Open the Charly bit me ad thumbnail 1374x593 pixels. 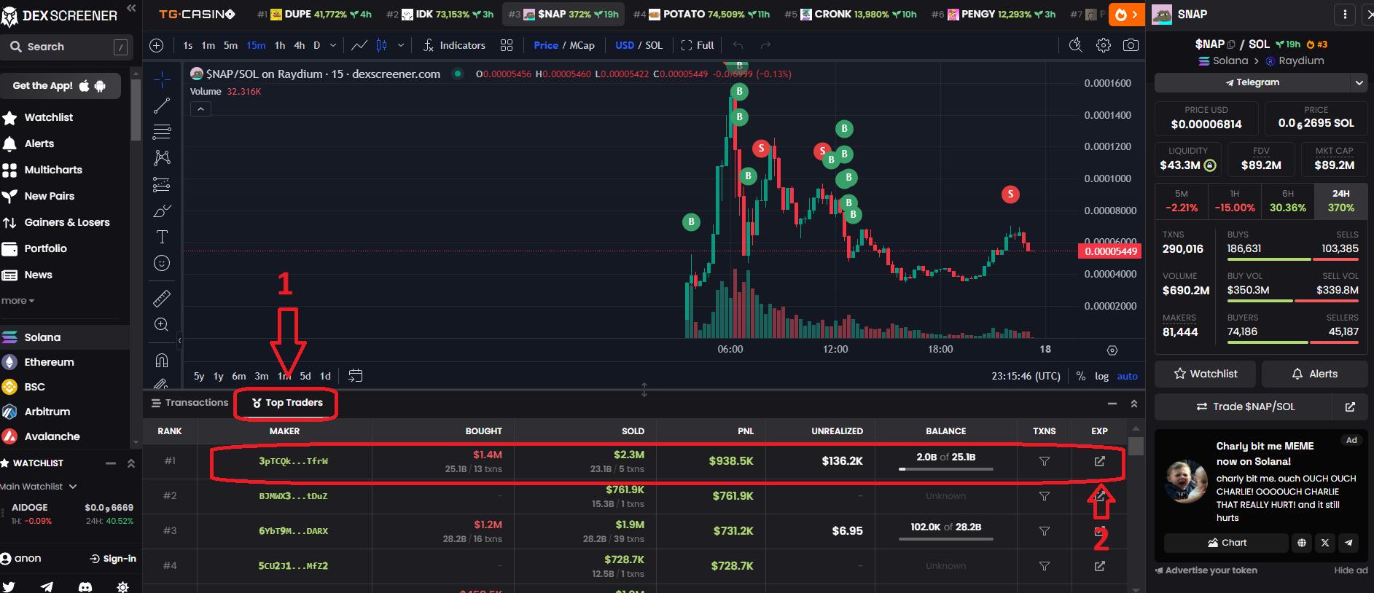[x=1185, y=482]
